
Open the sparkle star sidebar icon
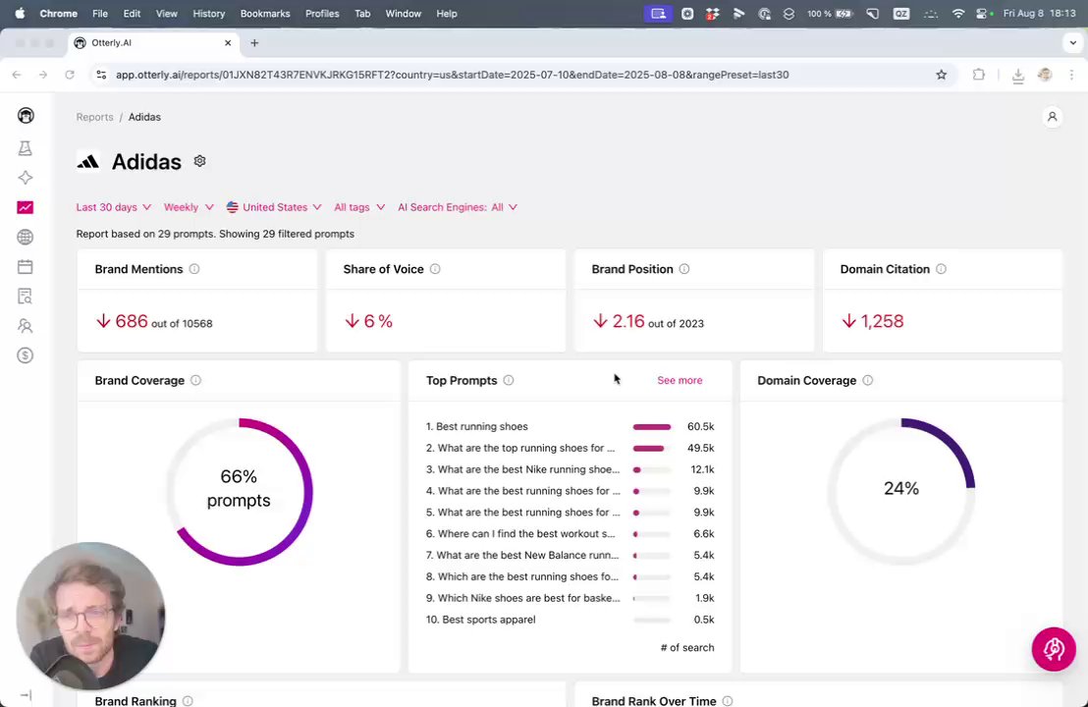(x=25, y=178)
